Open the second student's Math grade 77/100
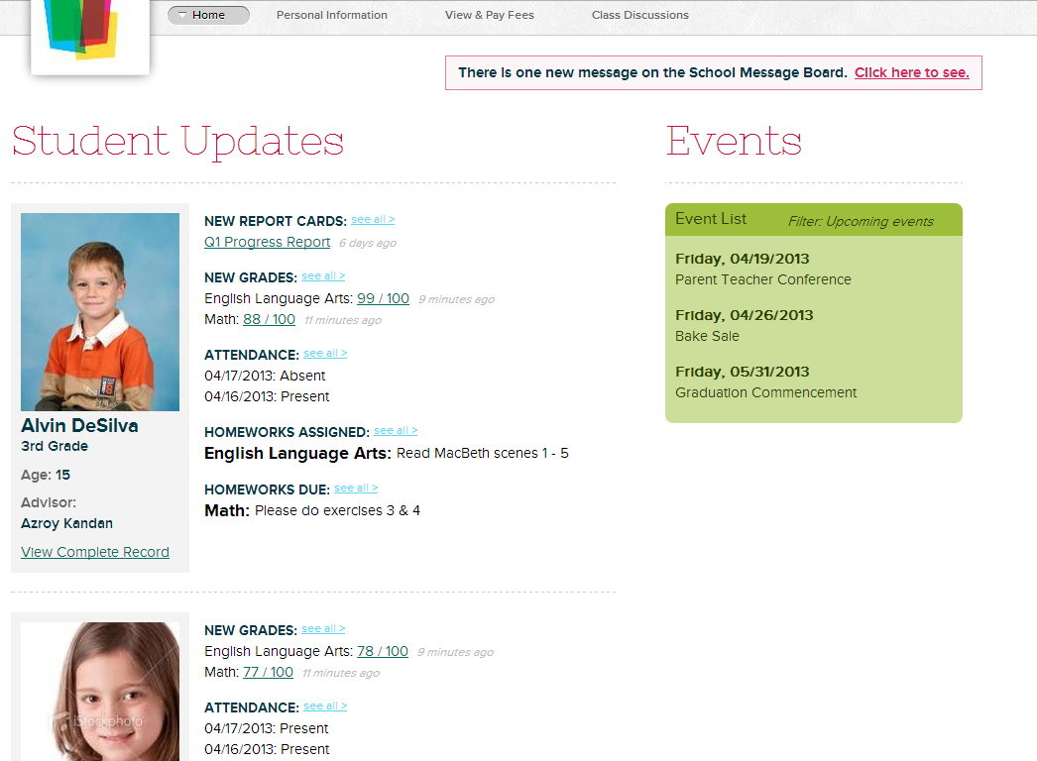Screen dimensions: 1037x761 268,672
